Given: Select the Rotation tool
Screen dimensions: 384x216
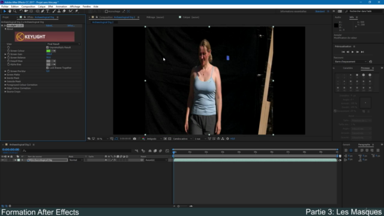Looking at the screenshot, I should tap(21, 11).
